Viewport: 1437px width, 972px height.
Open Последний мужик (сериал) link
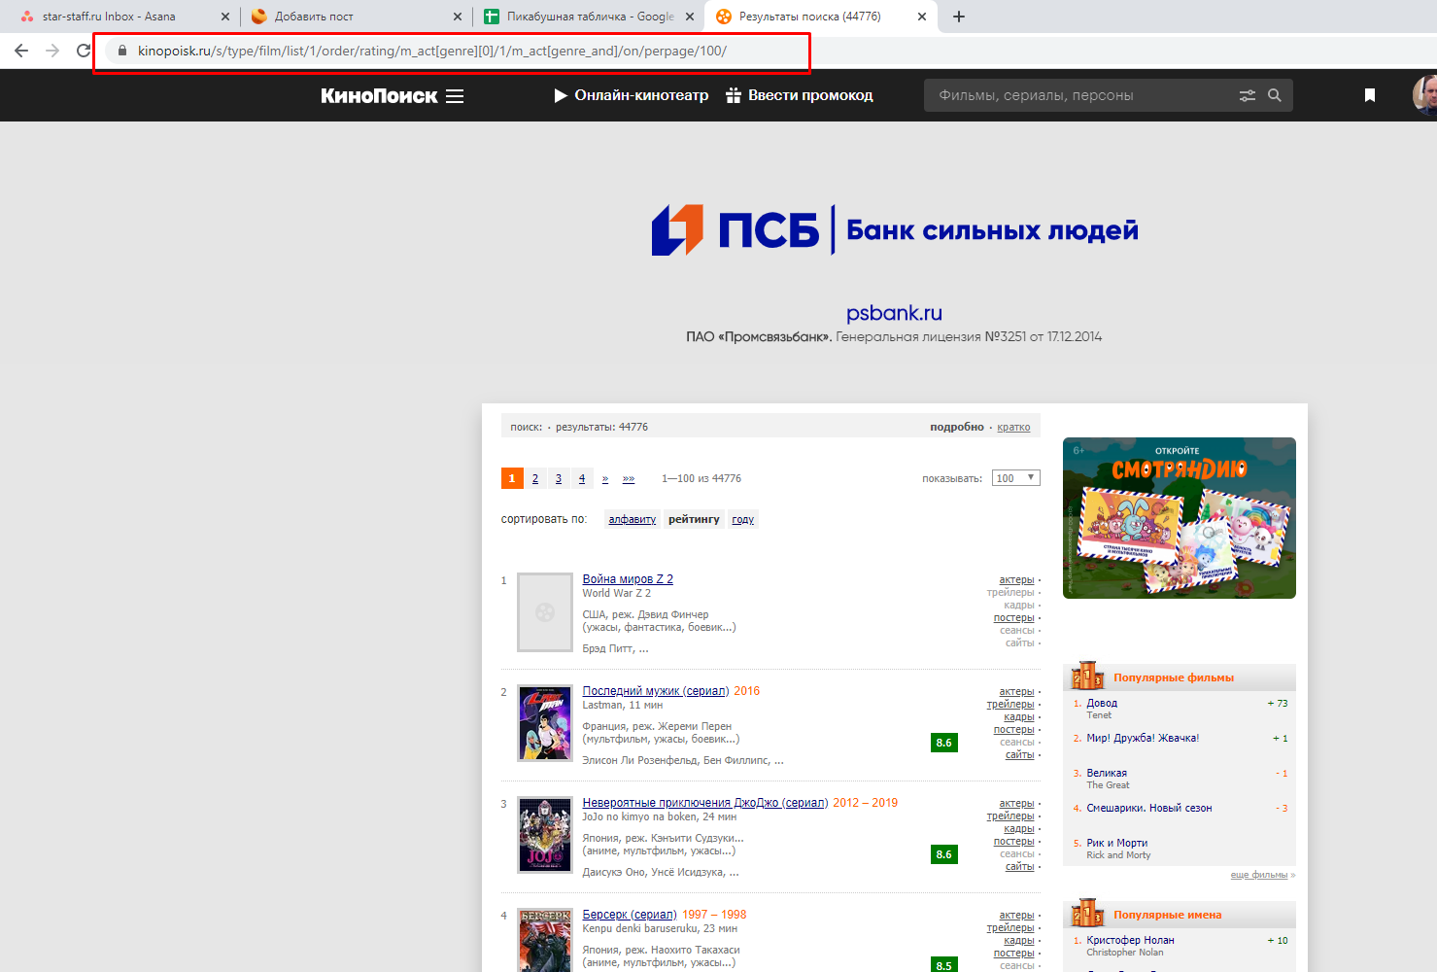[655, 691]
